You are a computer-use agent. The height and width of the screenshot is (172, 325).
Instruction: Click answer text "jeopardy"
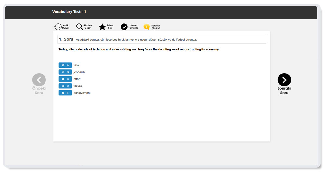(79, 72)
